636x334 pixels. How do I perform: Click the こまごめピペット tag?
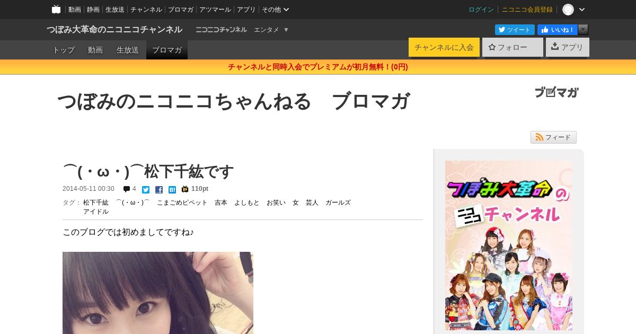(182, 203)
